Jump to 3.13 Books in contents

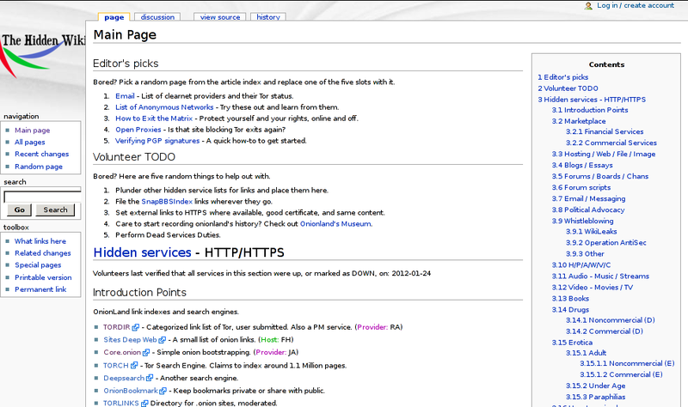click(570, 299)
